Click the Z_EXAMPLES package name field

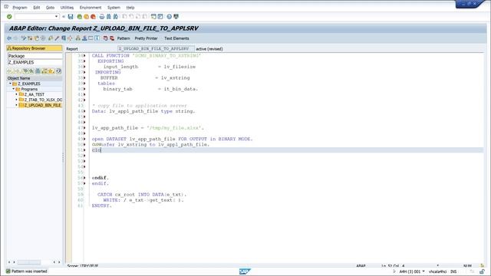tap(35, 62)
